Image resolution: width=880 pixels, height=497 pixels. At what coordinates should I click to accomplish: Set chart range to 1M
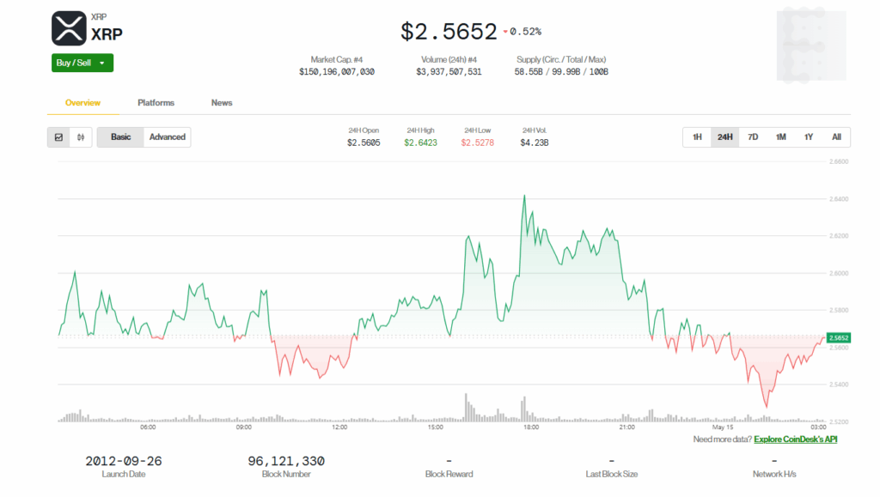[780, 137]
